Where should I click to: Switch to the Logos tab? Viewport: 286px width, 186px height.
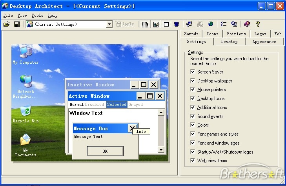[x=260, y=34]
